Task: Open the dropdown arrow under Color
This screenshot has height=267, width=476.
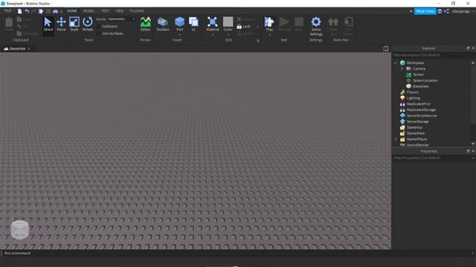Action: click(x=228, y=35)
